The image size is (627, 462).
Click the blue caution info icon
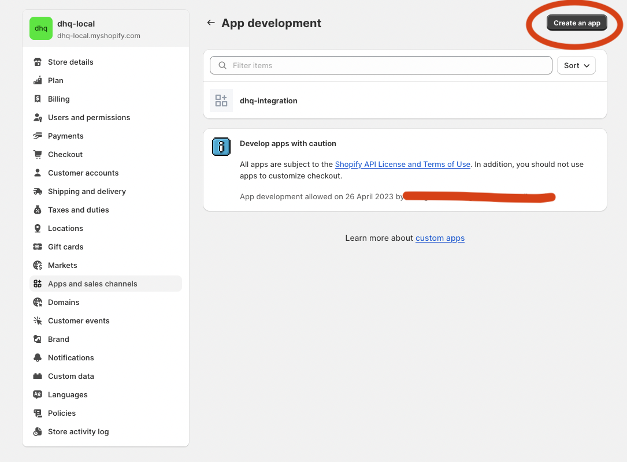pos(221,147)
